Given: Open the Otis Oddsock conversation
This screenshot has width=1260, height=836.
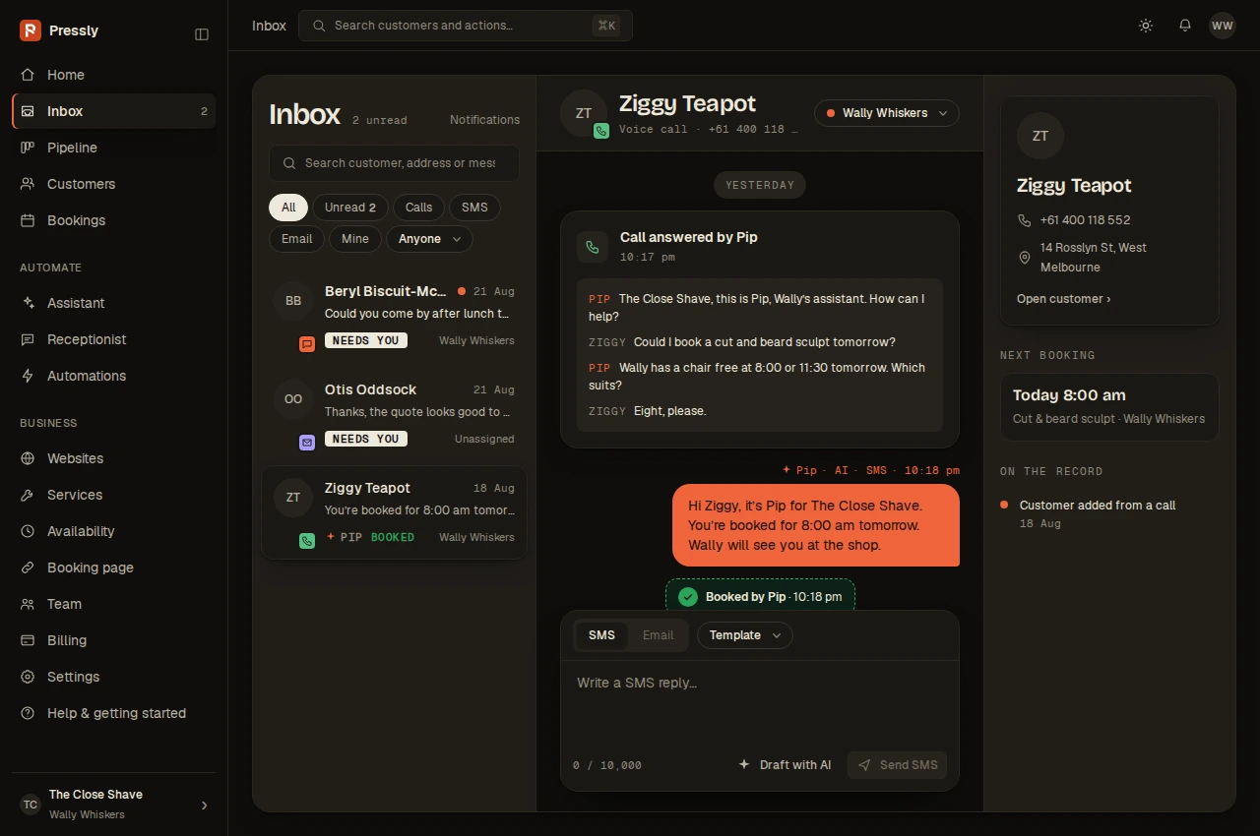Looking at the screenshot, I should point(394,415).
